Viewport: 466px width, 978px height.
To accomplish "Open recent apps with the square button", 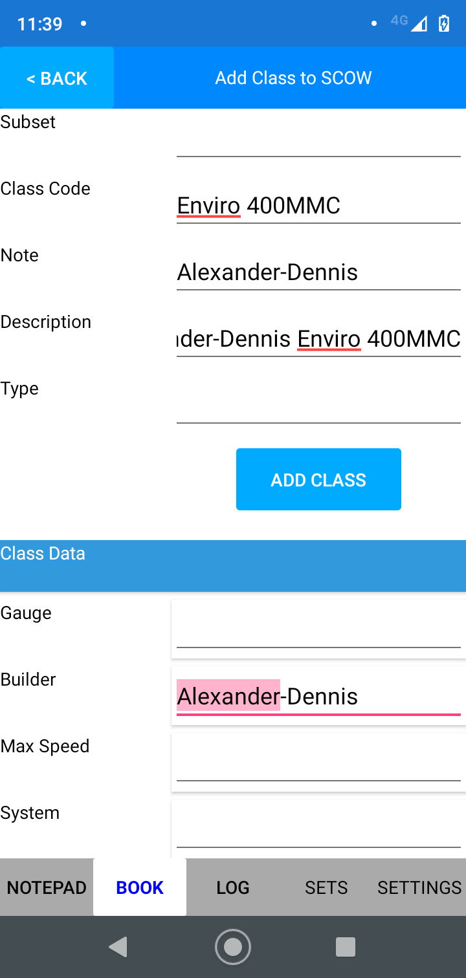I will pos(346,946).
